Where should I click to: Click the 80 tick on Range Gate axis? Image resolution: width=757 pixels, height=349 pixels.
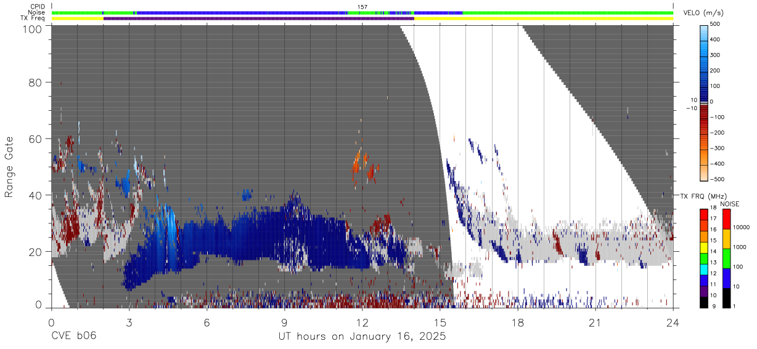tap(35, 82)
